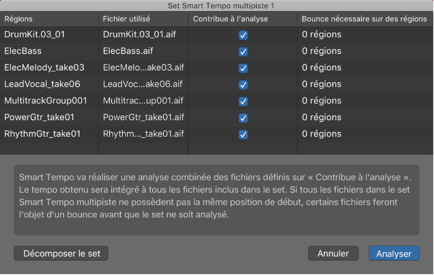Toggle the MultitrackGroup001 analysis checkbox

tap(244, 101)
